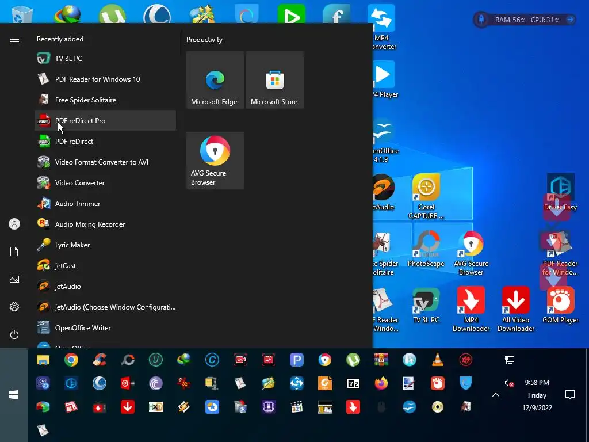Select AVG Secure Browser desktop shortcut
589x442 pixels.
471,253
